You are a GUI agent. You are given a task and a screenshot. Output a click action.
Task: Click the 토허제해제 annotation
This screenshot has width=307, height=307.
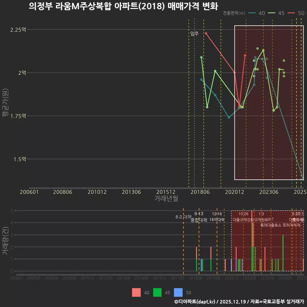[291, 225]
